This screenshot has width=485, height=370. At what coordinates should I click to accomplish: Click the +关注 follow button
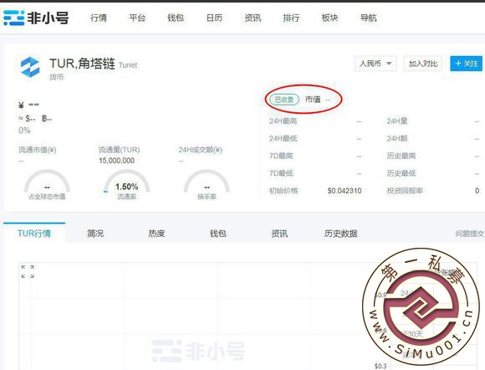click(x=466, y=64)
